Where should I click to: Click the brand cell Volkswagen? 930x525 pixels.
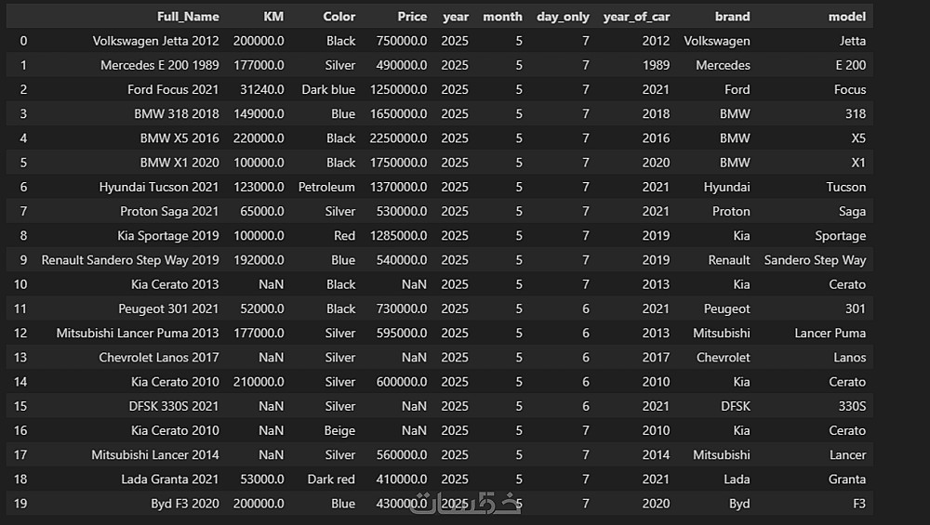pyautogui.click(x=716, y=41)
